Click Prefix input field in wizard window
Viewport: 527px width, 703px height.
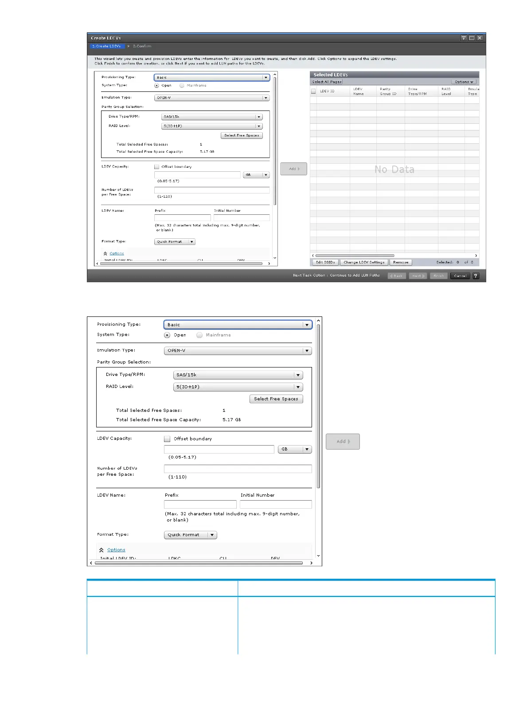[x=183, y=217]
